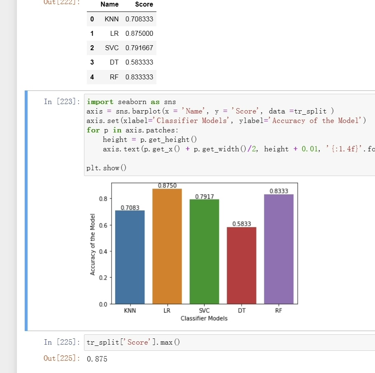Select the SVC table cell
Viewport: 375px width, 373px height.
[112, 48]
